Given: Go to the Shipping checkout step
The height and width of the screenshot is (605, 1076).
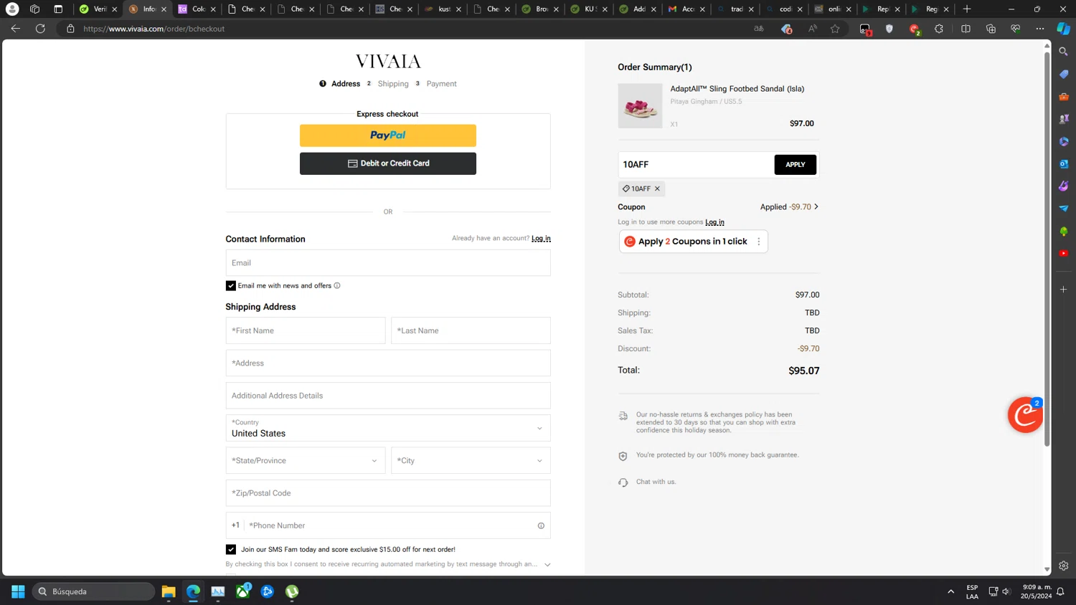Looking at the screenshot, I should 393,84.
